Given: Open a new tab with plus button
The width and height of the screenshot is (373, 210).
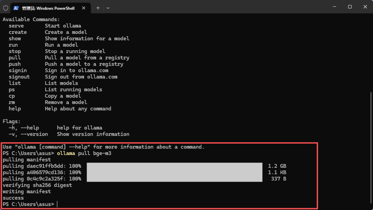Looking at the screenshot, I should tap(98, 8).
